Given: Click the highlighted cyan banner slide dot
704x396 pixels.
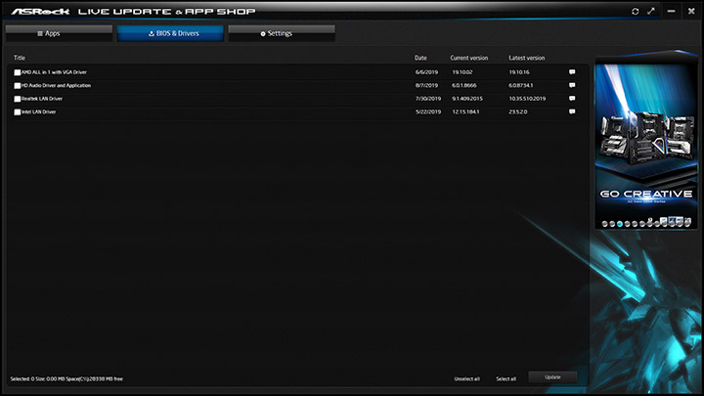Looking at the screenshot, I should click(x=620, y=224).
